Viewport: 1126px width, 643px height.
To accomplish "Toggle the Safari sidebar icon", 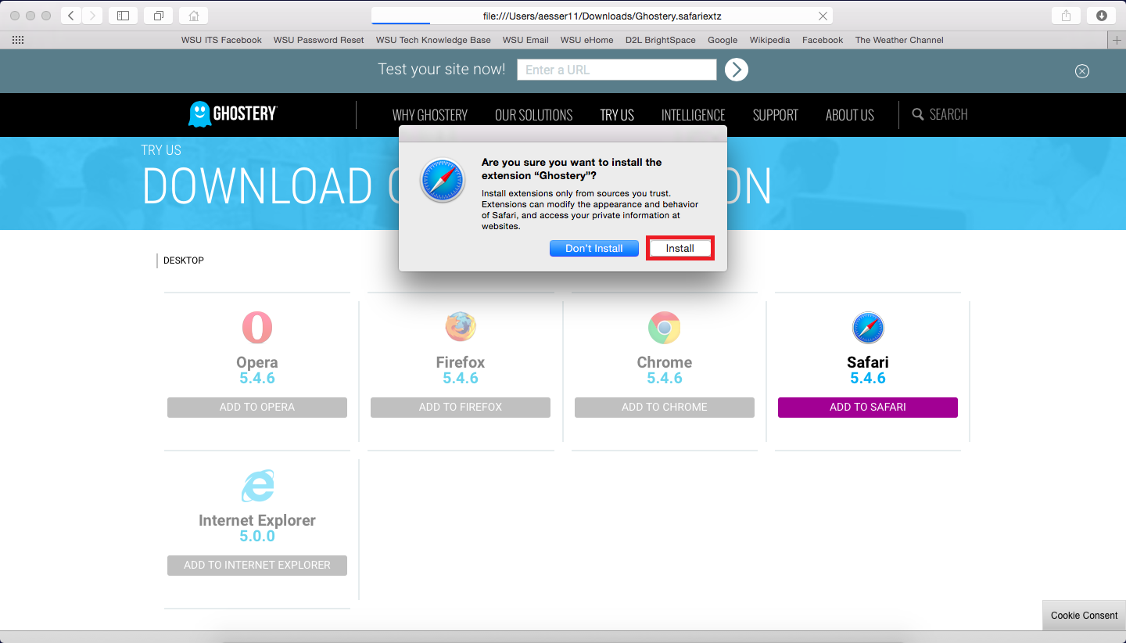I will pos(123,16).
